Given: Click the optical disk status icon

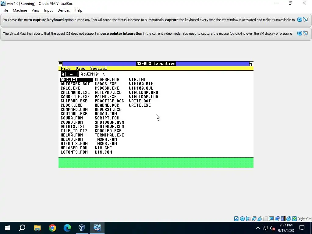Looking at the screenshot, I should (242, 219).
